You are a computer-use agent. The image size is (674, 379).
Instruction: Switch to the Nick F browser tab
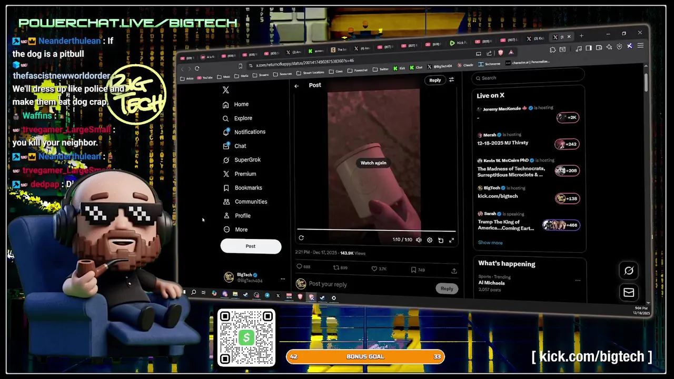coord(458,43)
